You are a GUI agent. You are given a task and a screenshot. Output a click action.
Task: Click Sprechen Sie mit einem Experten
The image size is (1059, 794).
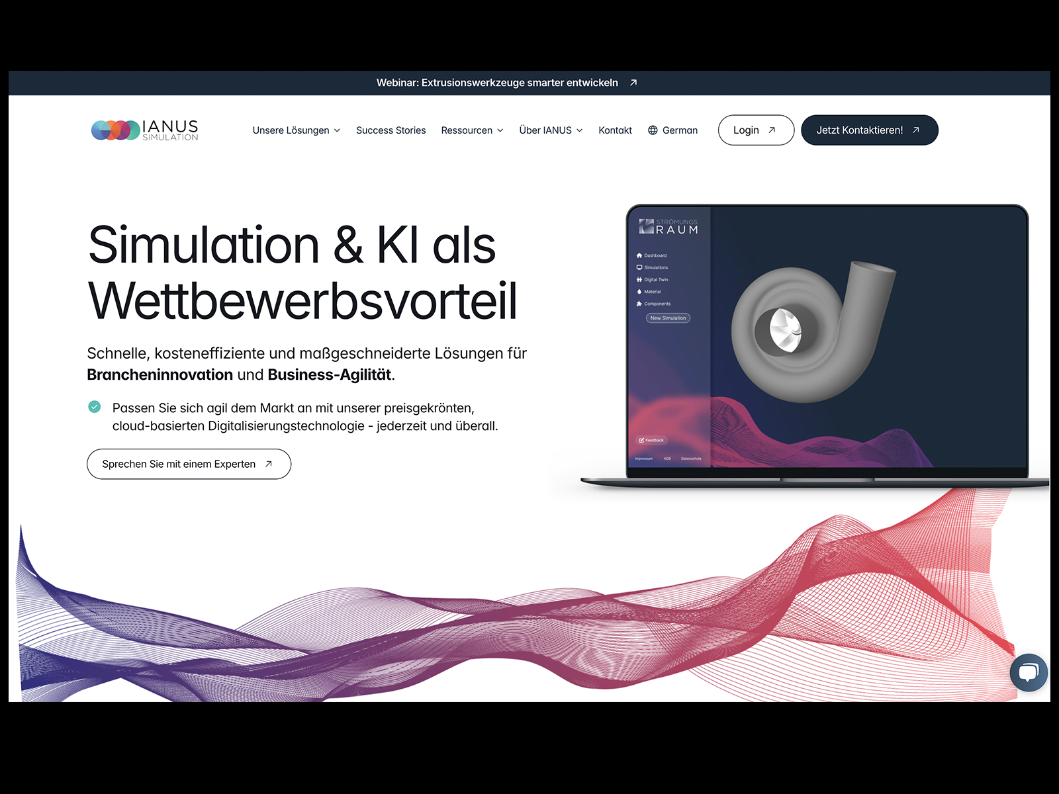[x=189, y=464]
